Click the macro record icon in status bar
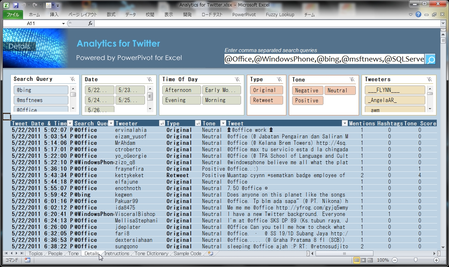 pyautogui.click(x=27, y=260)
